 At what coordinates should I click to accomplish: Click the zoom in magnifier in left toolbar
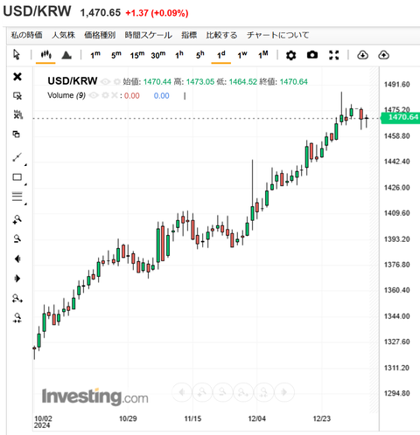[17, 219]
